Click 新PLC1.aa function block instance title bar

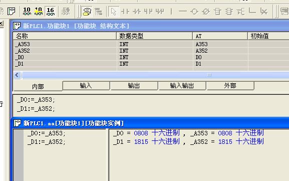(151, 123)
